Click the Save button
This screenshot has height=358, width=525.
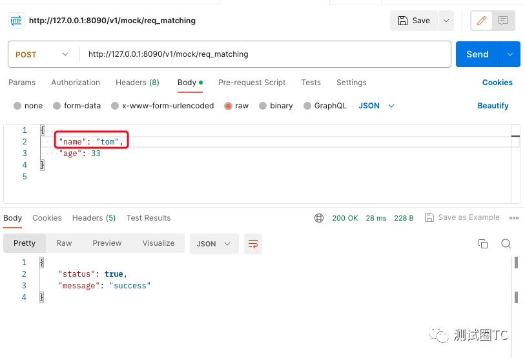click(x=414, y=21)
